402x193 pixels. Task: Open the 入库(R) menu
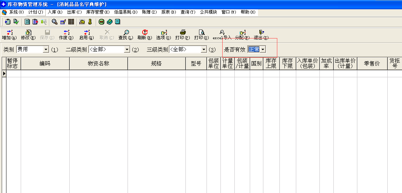coord(55,12)
